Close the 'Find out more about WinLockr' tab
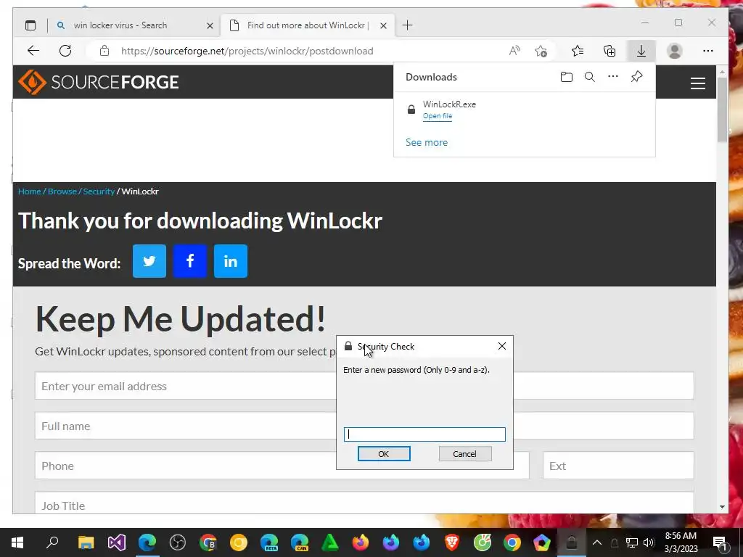The image size is (743, 557). [383, 25]
